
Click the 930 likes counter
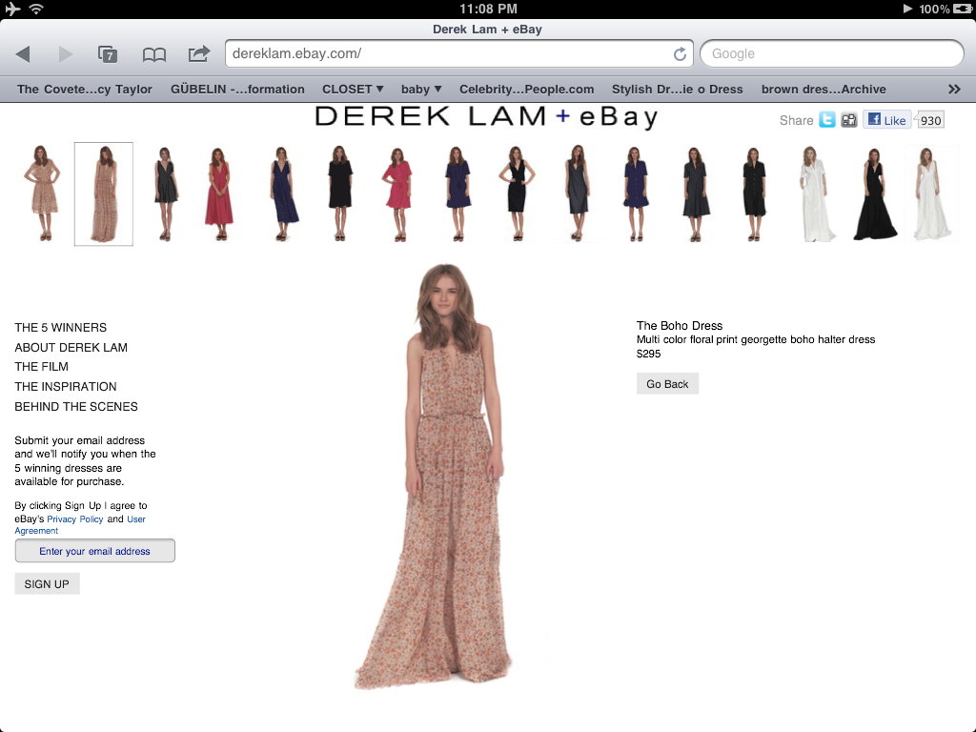tap(930, 120)
